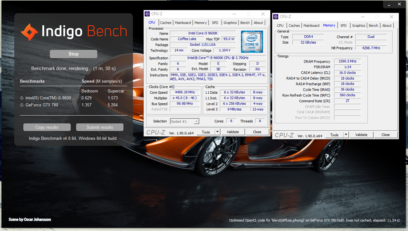Click the Bedroom speed 0.629 for Intel CPU
This screenshot has width=408, height=231.
(86, 98)
